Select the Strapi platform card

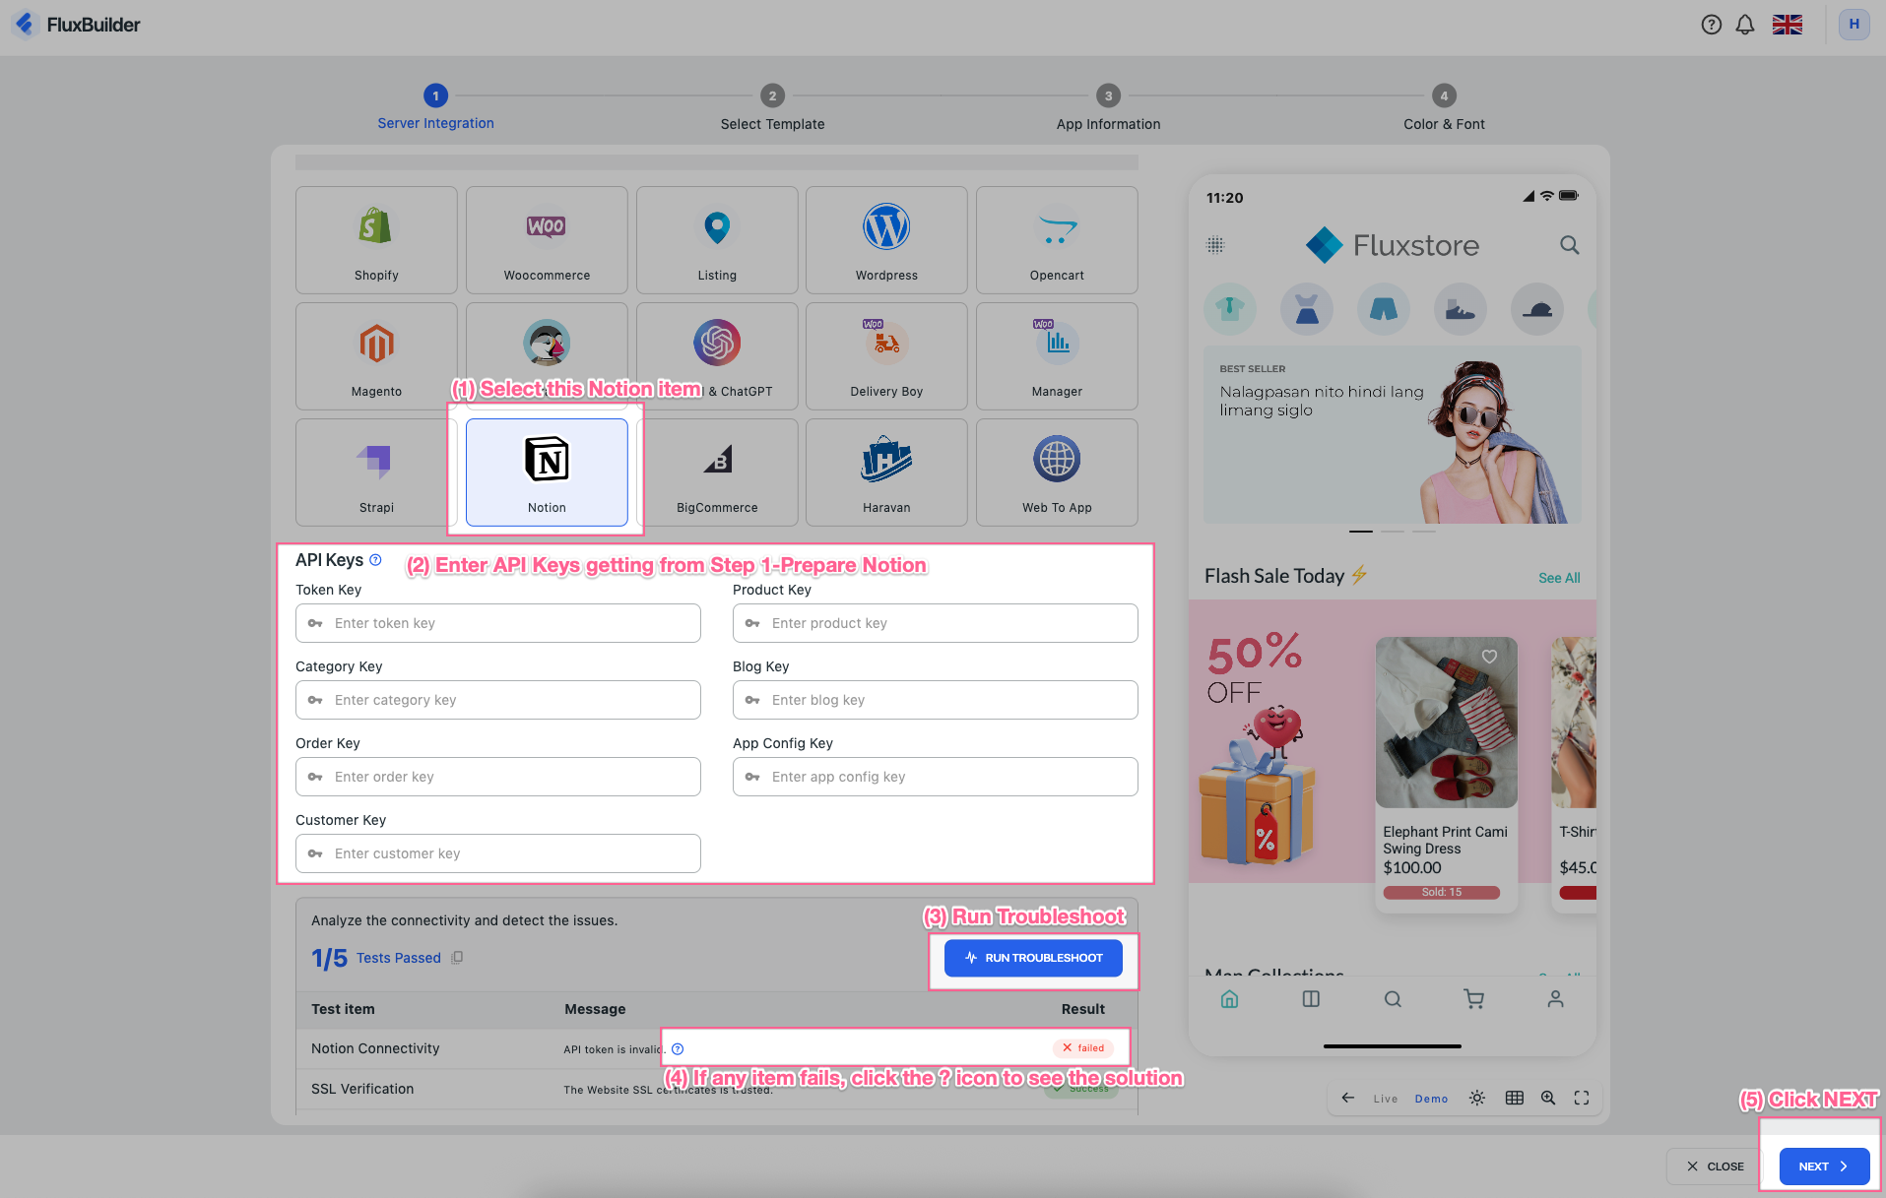click(x=376, y=473)
